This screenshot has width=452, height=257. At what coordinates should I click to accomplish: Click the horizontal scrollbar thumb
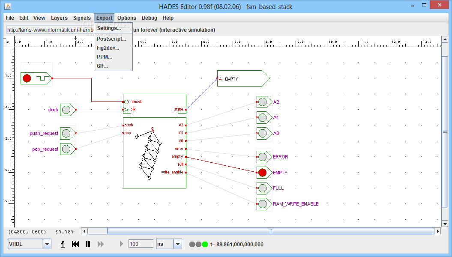[x=271, y=231]
